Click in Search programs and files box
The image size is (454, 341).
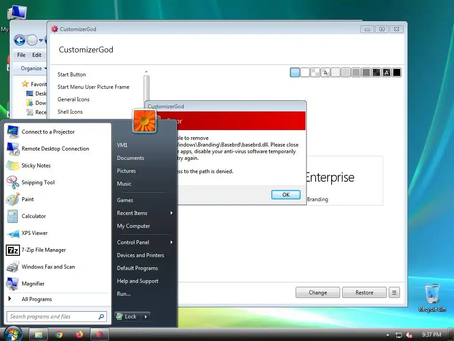pos(57,317)
